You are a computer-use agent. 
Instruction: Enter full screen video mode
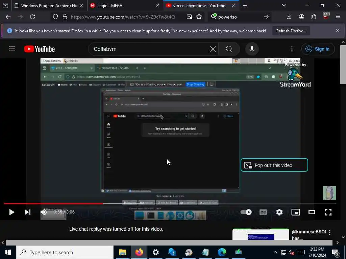tap(328, 212)
